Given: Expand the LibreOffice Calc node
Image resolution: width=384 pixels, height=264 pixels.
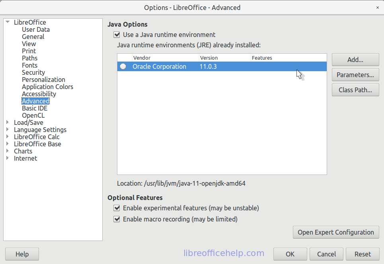Looking at the screenshot, I should [x=8, y=137].
